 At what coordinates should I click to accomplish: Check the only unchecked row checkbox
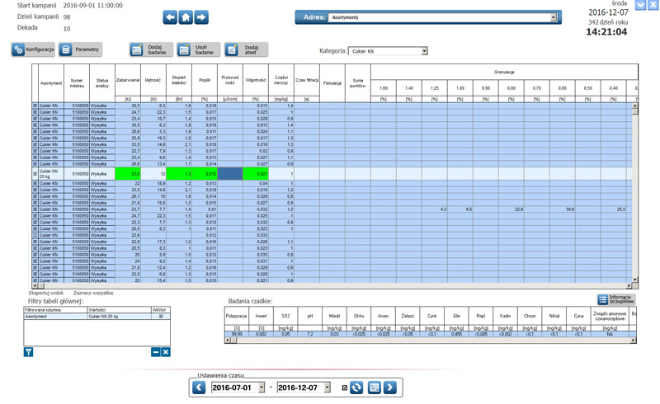[35, 235]
